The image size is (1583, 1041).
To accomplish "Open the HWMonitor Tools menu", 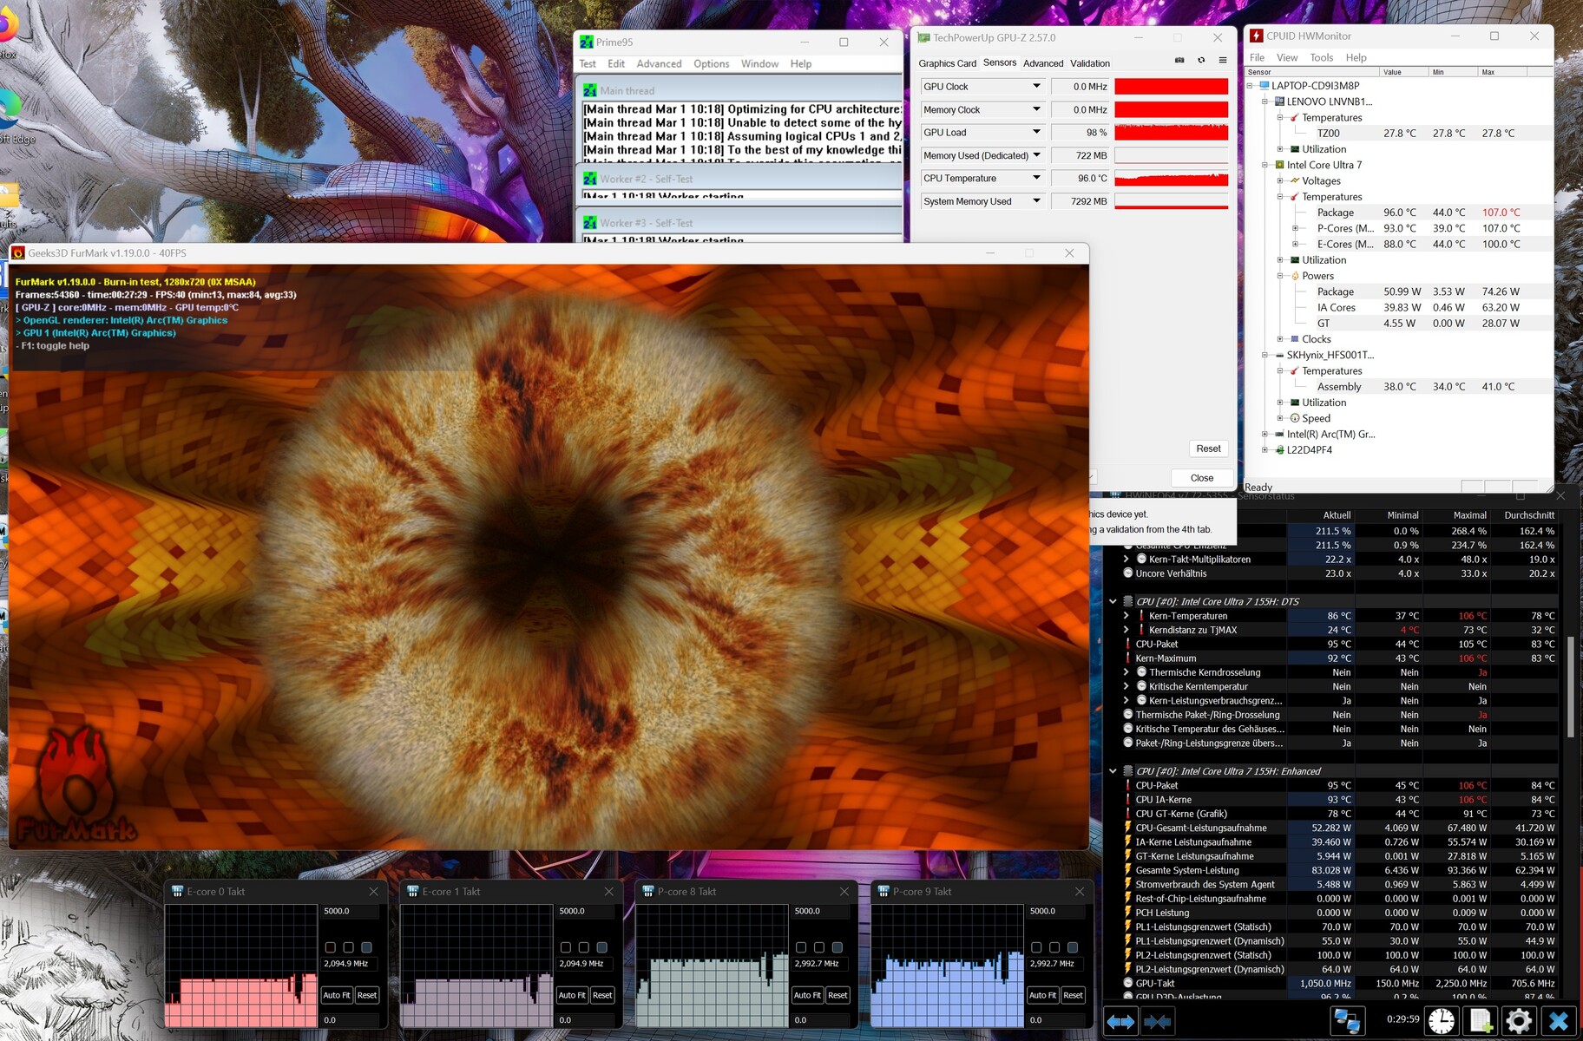I will [x=1321, y=58].
